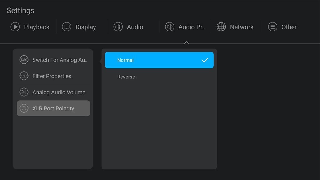Click the Audio waveform icon

tap(118, 27)
